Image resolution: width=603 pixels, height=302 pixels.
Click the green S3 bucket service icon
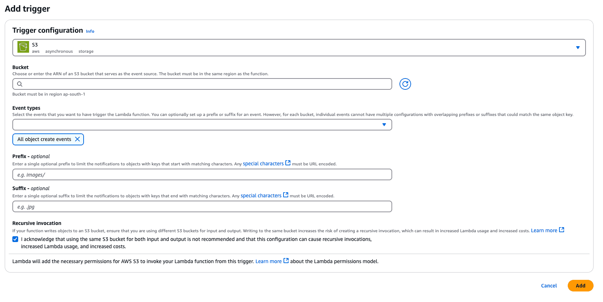[x=23, y=47]
